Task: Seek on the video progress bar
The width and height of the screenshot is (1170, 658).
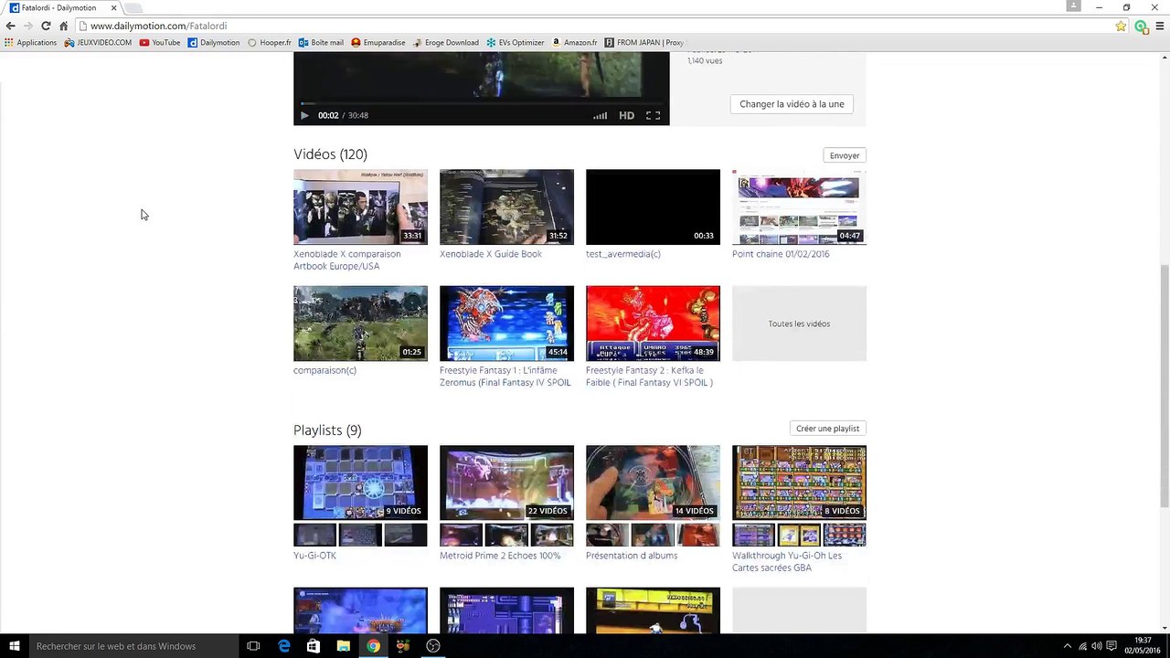Action: coord(481,103)
